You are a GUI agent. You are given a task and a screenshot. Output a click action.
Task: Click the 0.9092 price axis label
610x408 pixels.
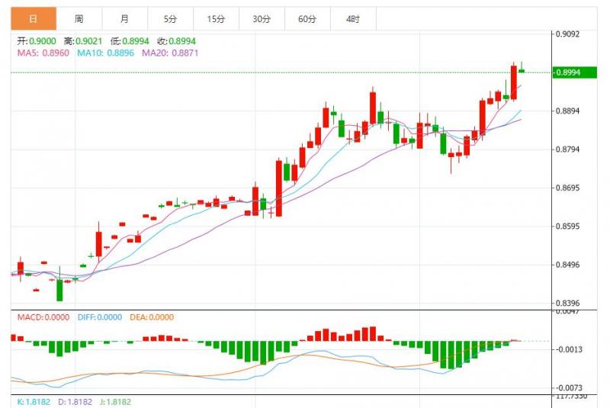tap(567, 34)
